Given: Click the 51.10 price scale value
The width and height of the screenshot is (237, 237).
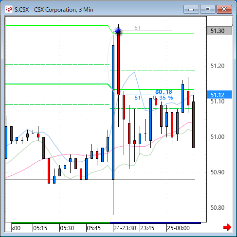Looking at the screenshot, I should [218, 102].
